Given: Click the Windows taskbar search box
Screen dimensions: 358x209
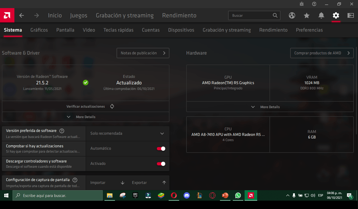Looking at the screenshot, I should 58,195.
